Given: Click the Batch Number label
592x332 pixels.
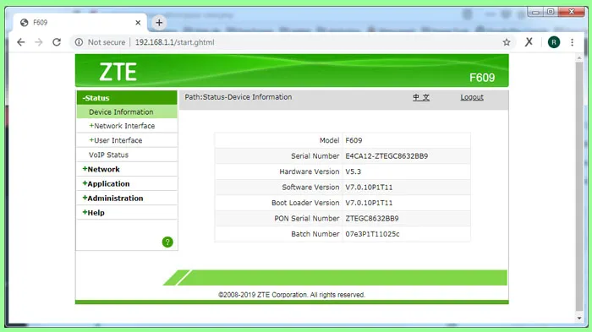Looking at the screenshot, I should (315, 234).
